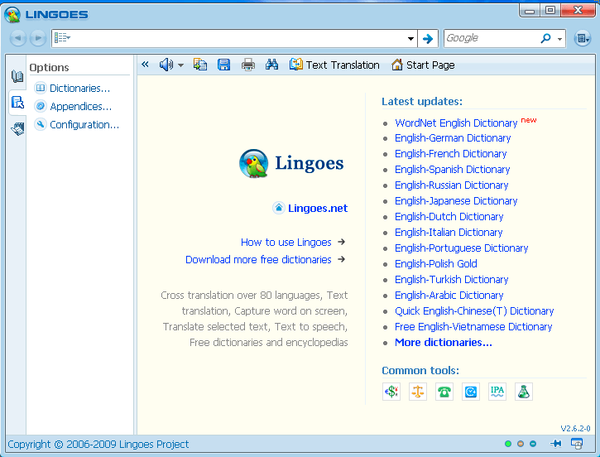Viewport: 600px width, 457px height.
Task: Go to Start Page
Action: (x=423, y=65)
